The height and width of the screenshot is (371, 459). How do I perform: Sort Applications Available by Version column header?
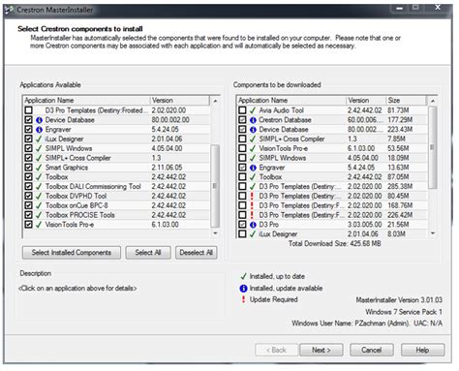[180, 101]
